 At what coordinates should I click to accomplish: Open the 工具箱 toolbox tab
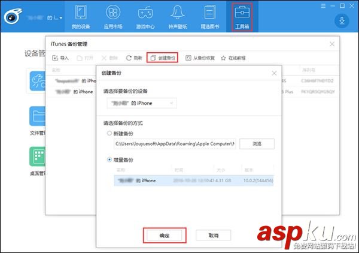242,17
